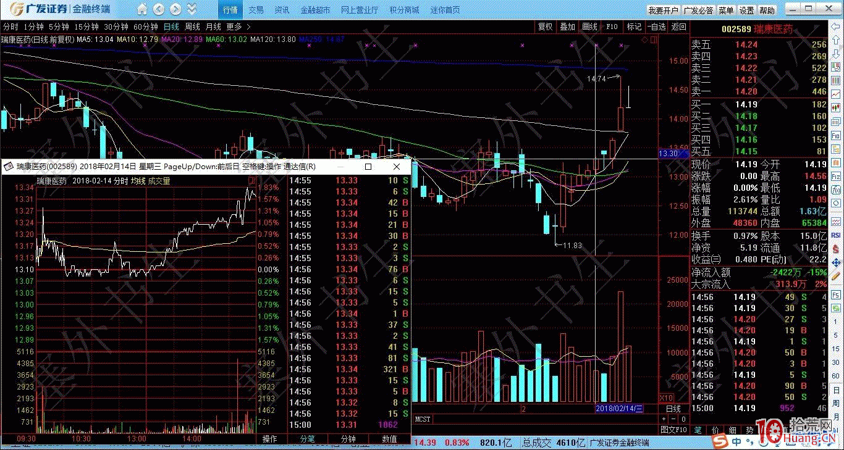This screenshot has width=844, height=450.
Task: Click the 14.74 high price label on chart
Action: (596, 79)
